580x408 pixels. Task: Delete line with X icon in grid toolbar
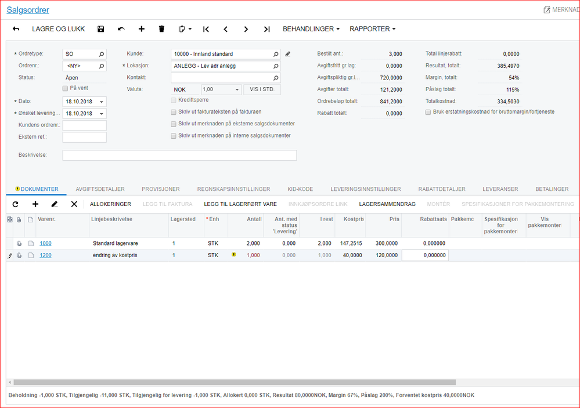pos(74,204)
